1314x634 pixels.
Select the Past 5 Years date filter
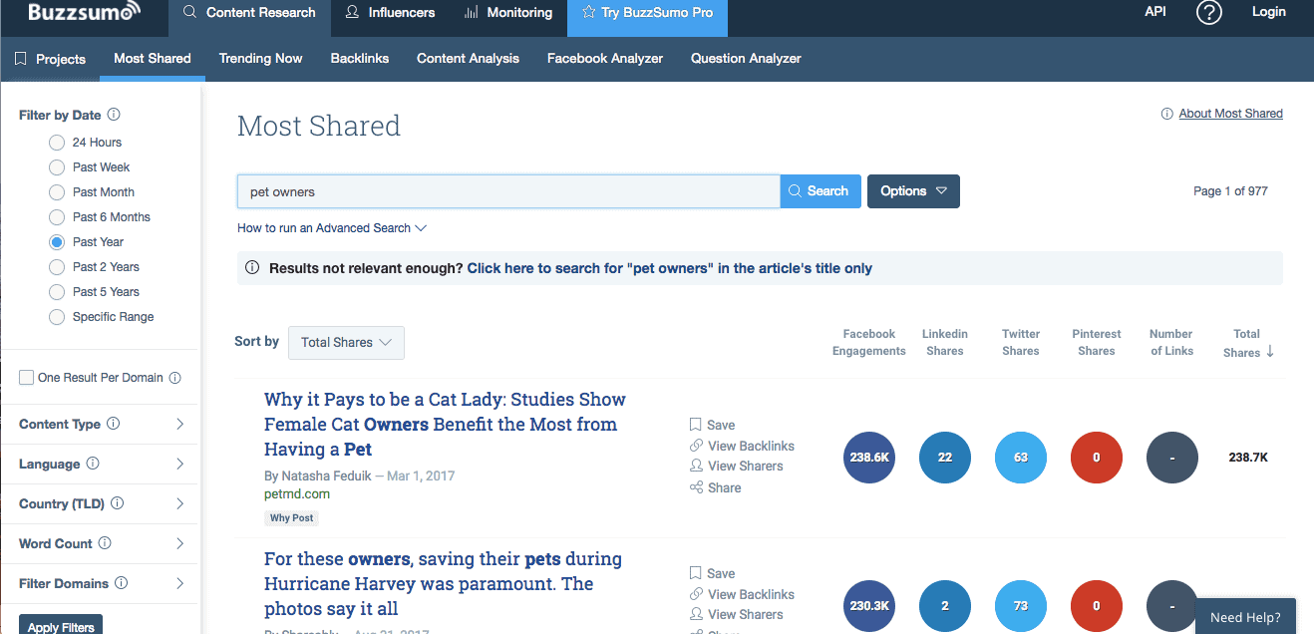(x=57, y=292)
